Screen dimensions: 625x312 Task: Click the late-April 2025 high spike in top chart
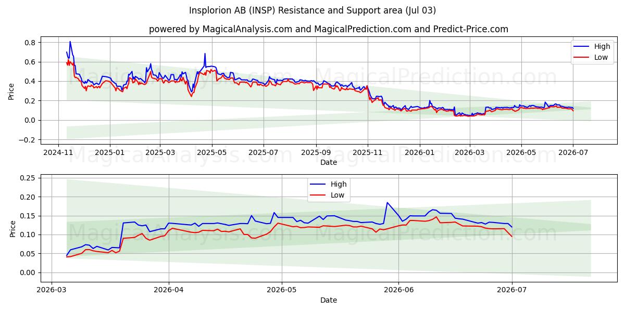(x=205, y=54)
